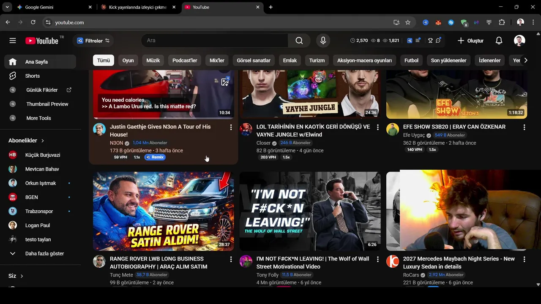Viewport: 541px width, 304px height.
Task: Open Tony Folly channel avatar
Action: (246, 261)
